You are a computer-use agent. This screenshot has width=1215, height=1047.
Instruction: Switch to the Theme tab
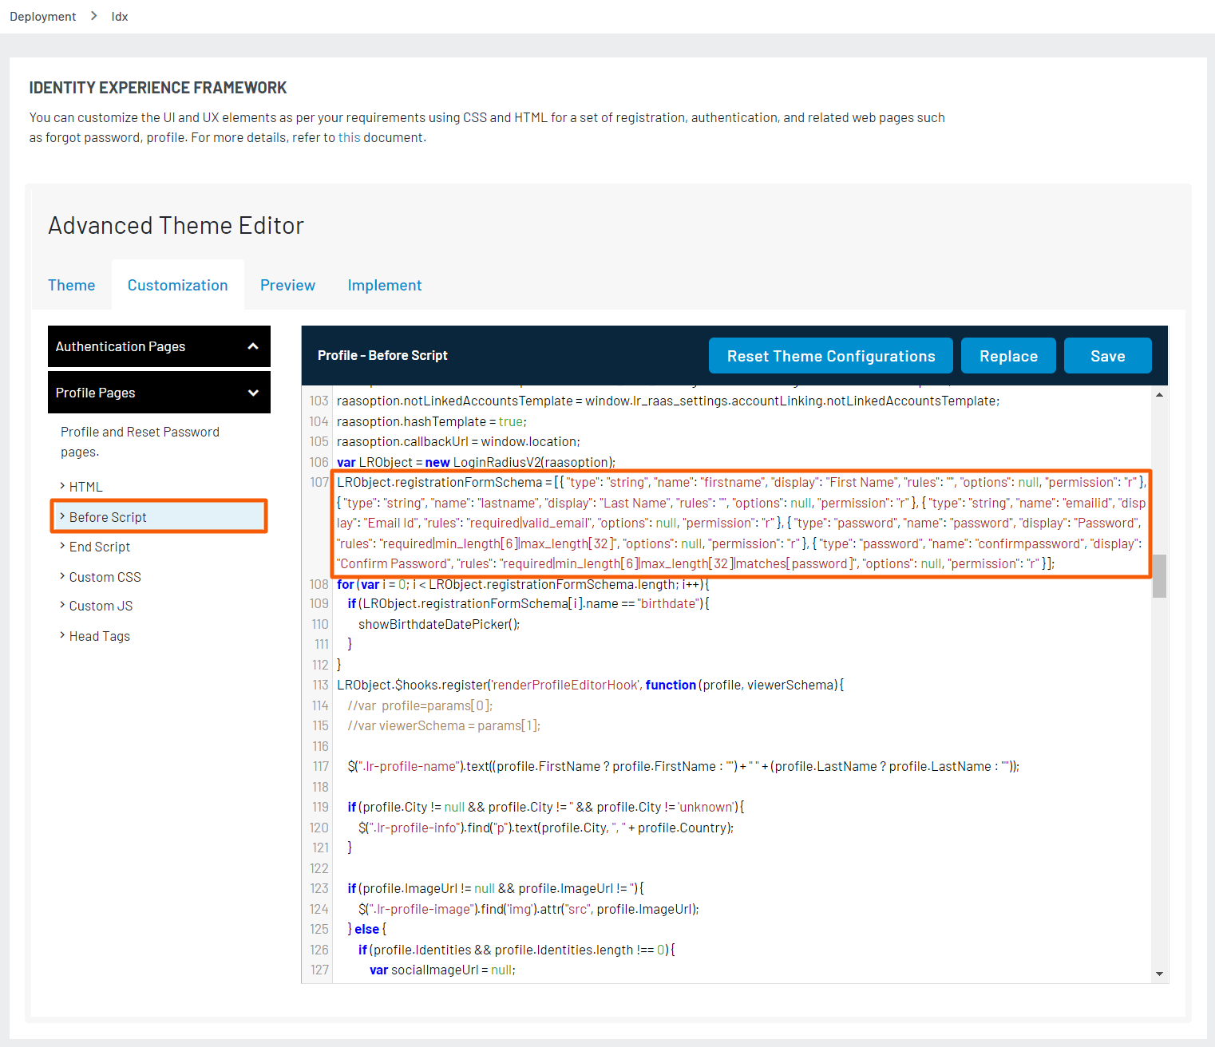click(x=71, y=285)
